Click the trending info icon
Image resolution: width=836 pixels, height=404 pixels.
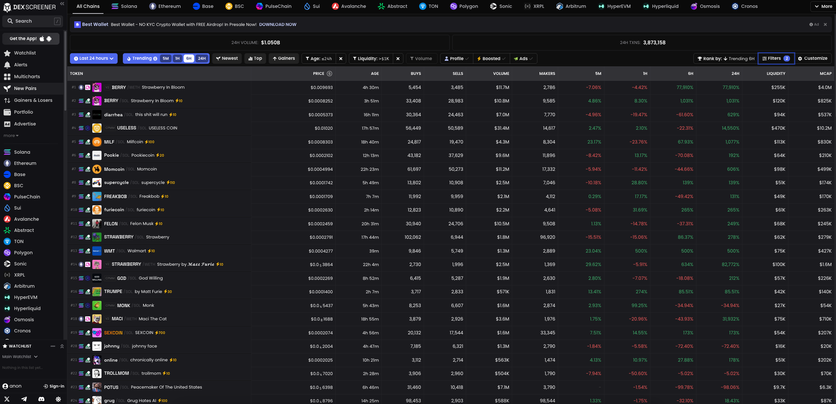point(155,59)
